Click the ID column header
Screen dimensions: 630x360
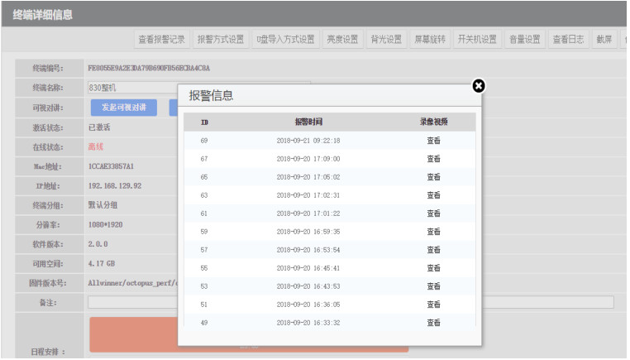[204, 122]
